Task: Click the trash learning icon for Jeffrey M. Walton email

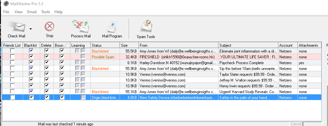Action: pos(77,80)
